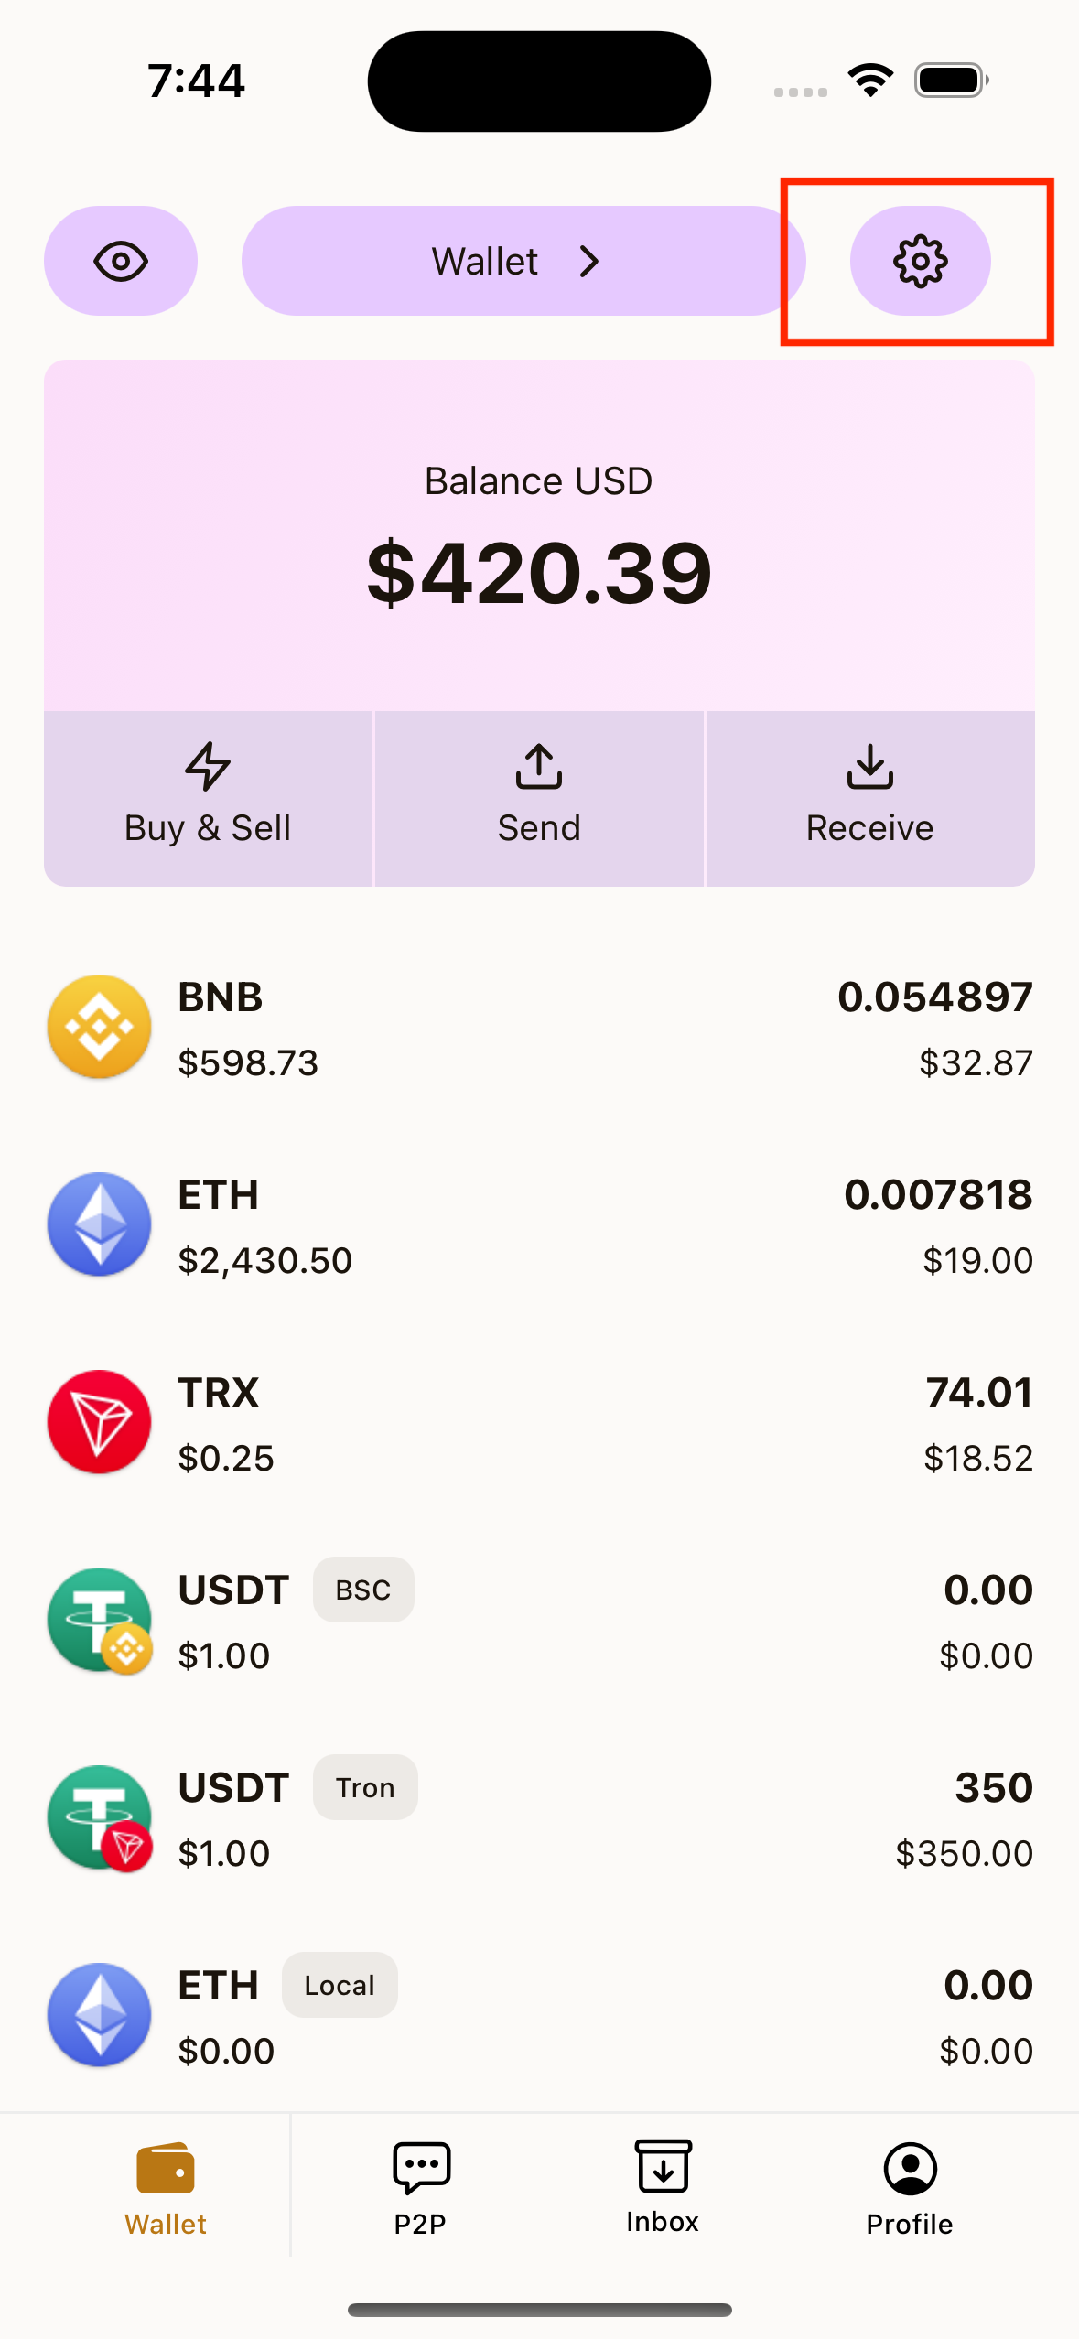Open the USDT BSC token icon
This screenshot has height=2339, width=1079.
point(99,1620)
